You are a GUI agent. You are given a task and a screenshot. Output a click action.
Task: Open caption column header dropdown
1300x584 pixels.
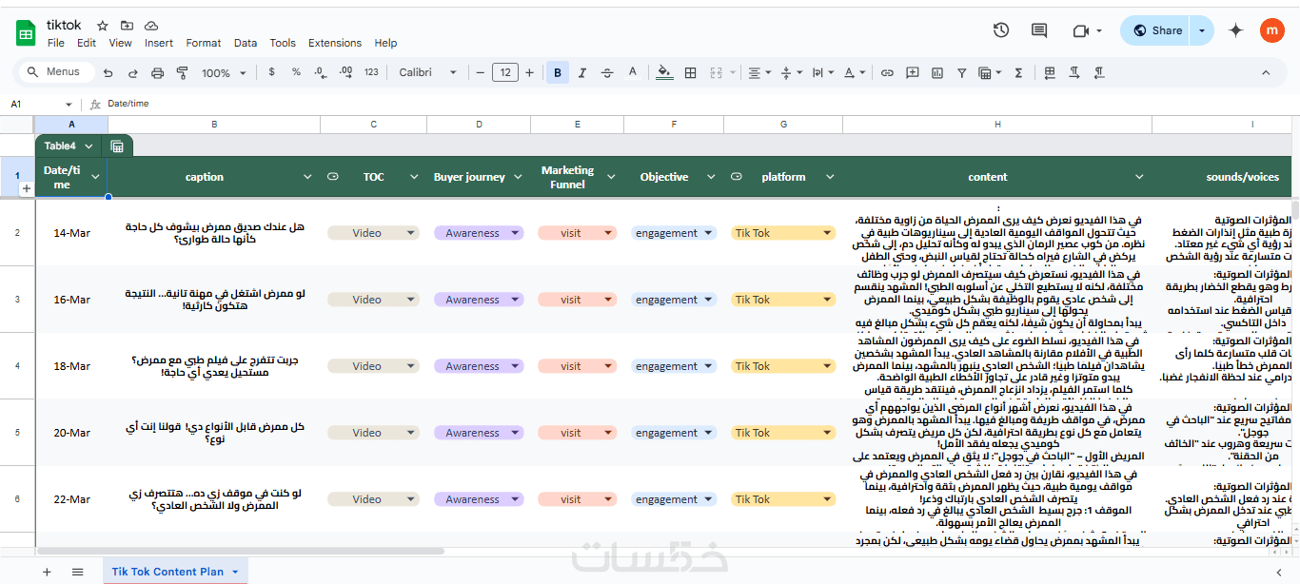coord(307,177)
